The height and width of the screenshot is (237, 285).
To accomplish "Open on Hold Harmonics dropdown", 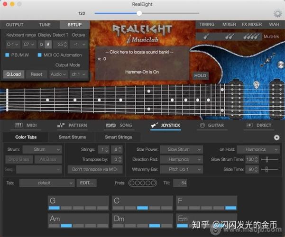I will point(258,149).
